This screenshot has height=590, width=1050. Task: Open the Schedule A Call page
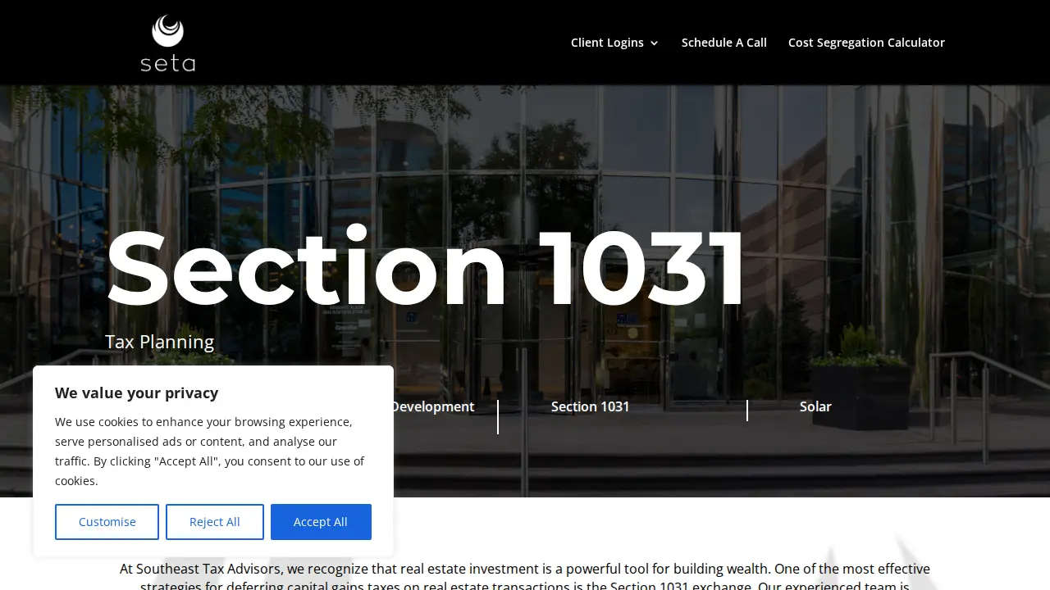(724, 43)
